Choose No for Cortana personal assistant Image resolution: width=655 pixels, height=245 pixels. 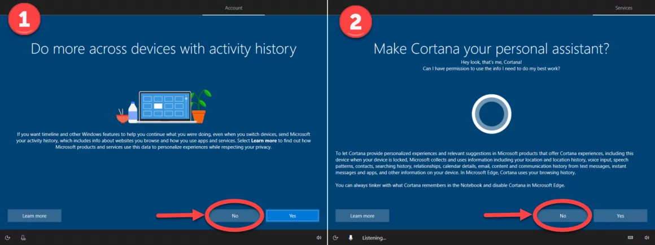(x=563, y=216)
